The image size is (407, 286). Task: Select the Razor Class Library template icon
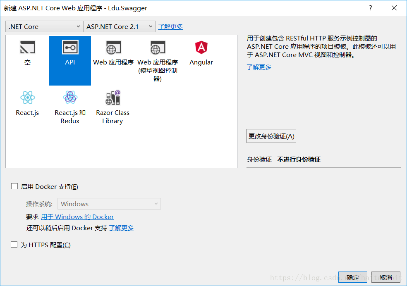[113, 98]
